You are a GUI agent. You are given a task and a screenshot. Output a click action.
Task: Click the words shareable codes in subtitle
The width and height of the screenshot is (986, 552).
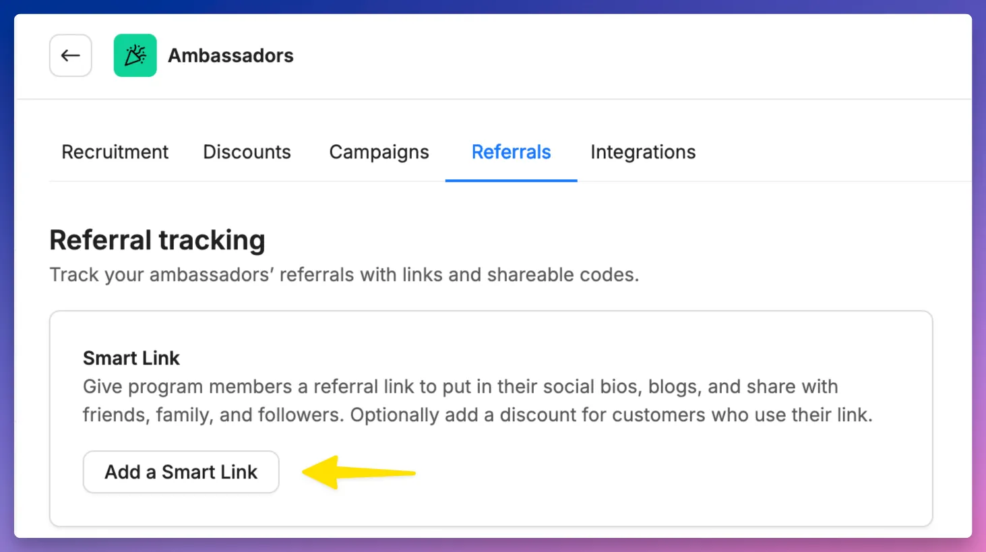coord(563,275)
